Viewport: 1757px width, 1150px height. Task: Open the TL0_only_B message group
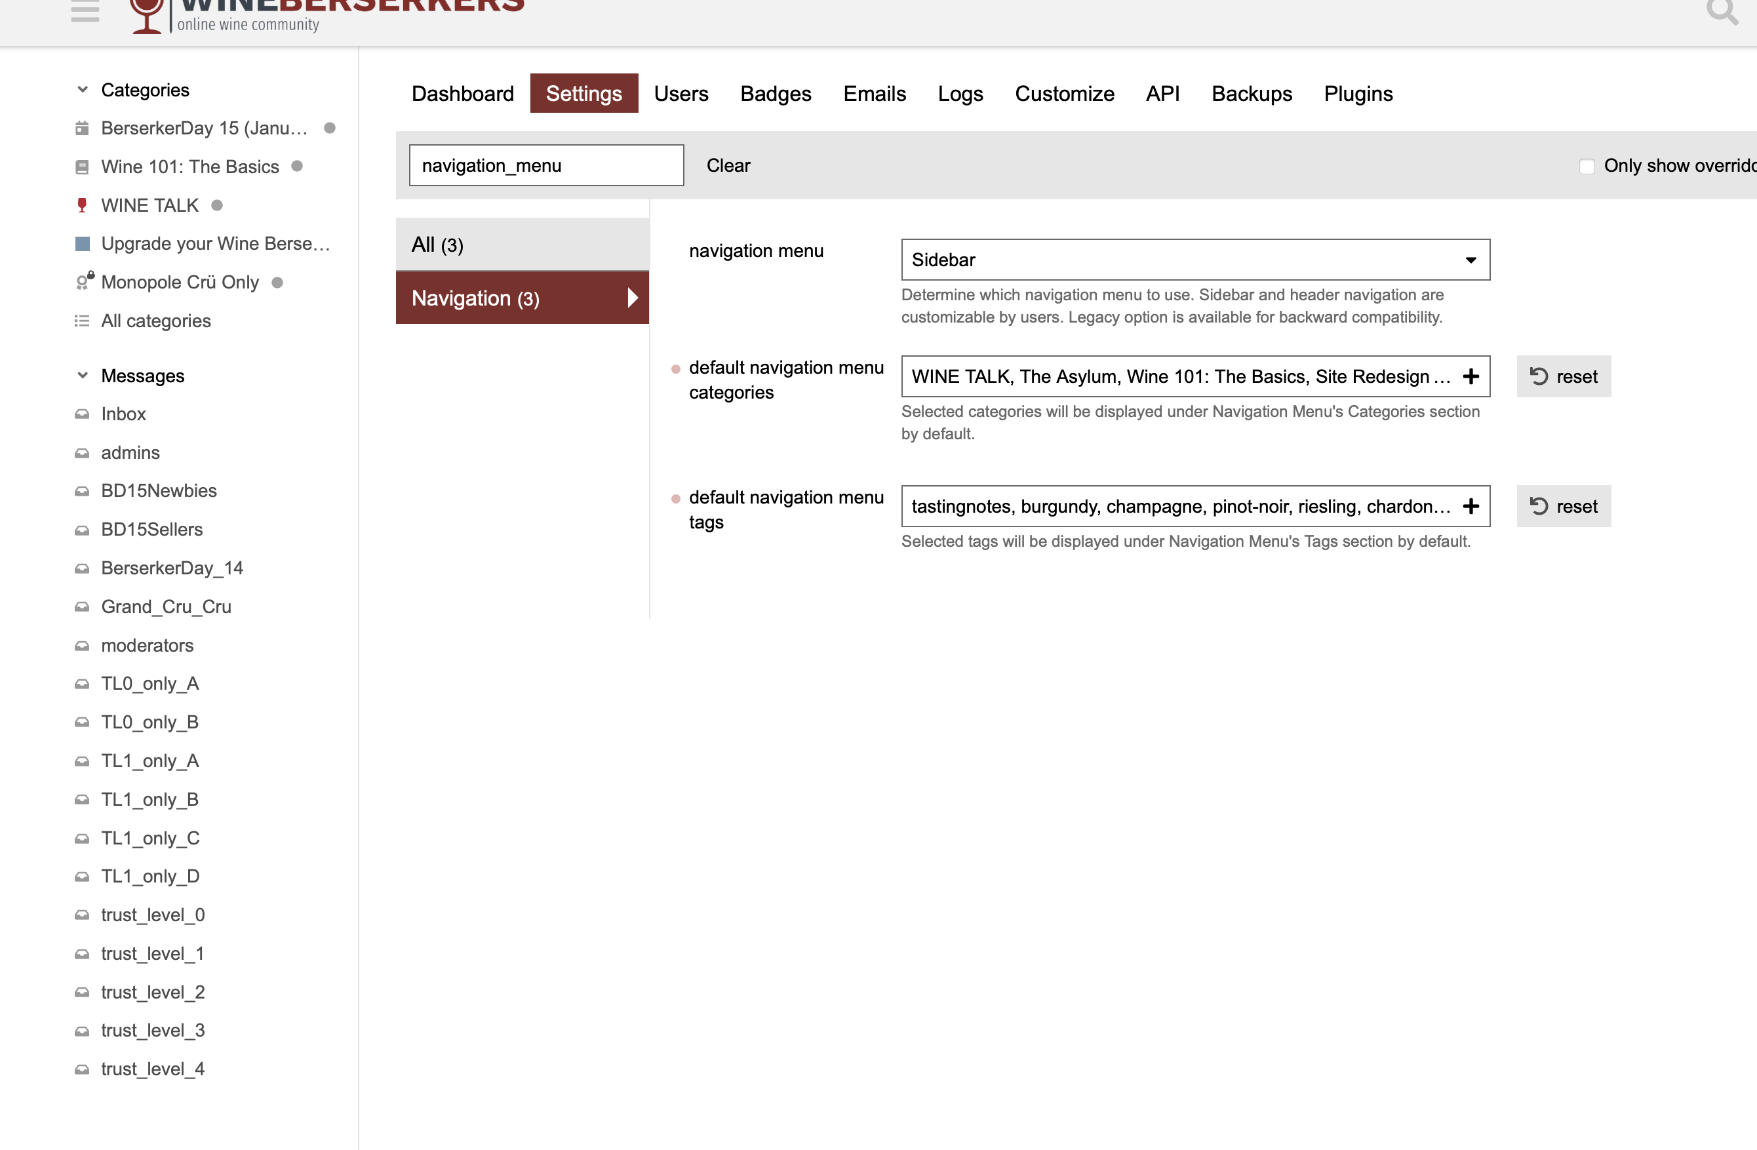pyautogui.click(x=150, y=723)
